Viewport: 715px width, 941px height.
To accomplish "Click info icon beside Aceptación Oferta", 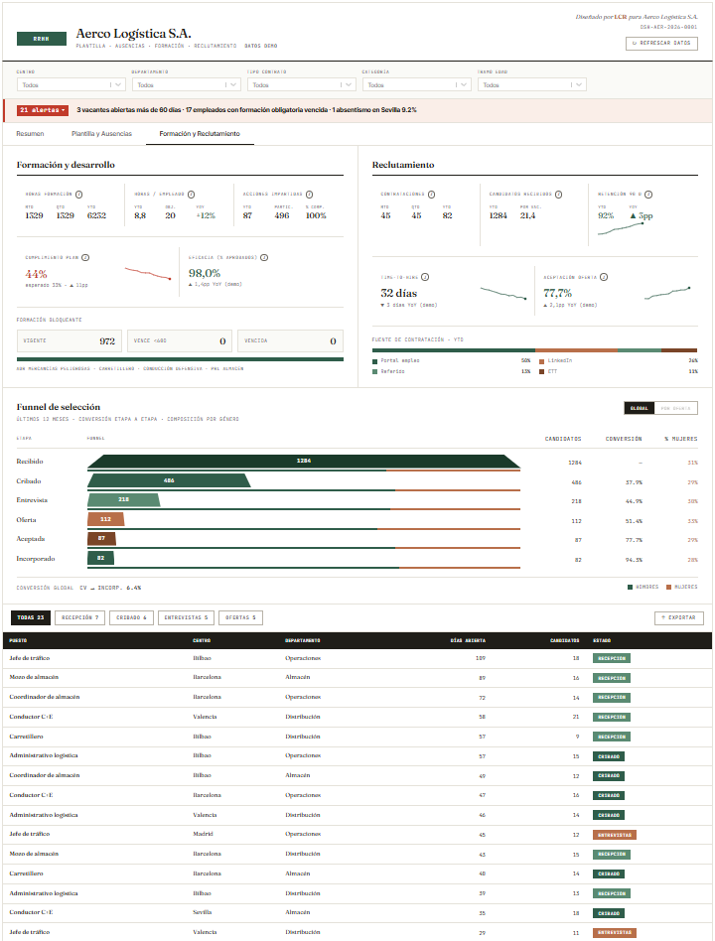I will pyautogui.click(x=604, y=277).
